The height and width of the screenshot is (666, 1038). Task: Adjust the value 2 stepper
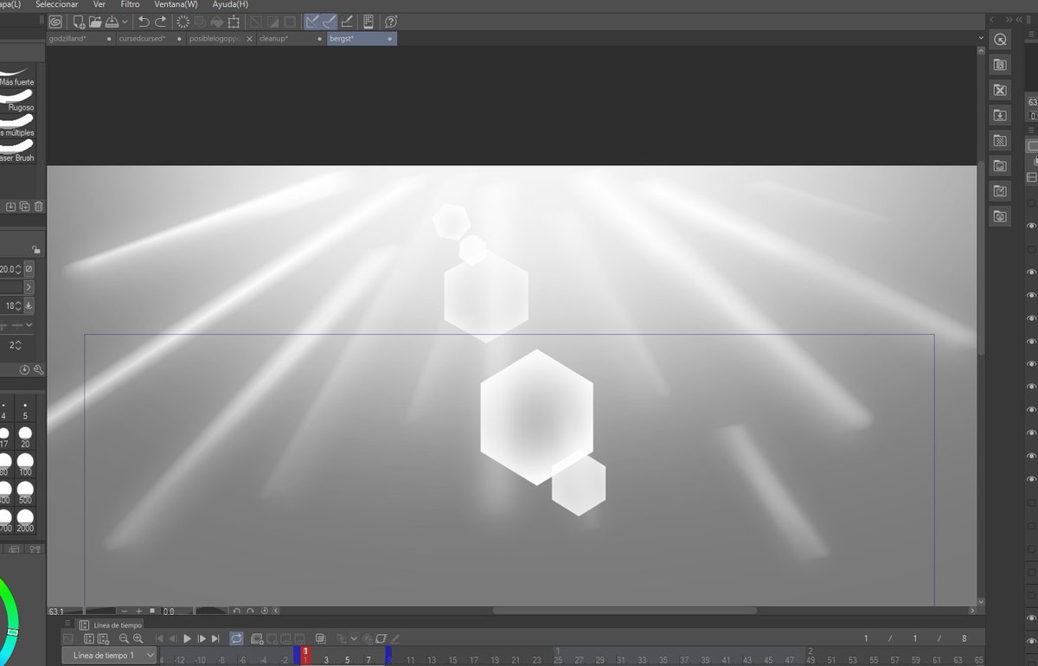[16, 345]
